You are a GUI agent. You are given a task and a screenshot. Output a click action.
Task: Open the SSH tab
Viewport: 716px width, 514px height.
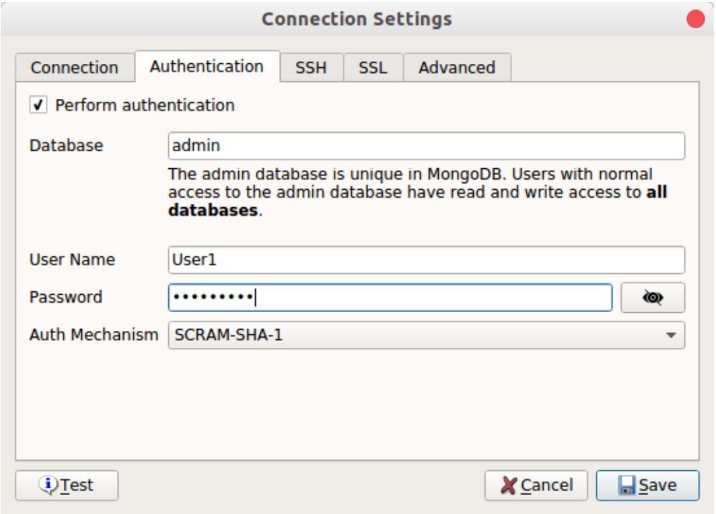point(312,67)
